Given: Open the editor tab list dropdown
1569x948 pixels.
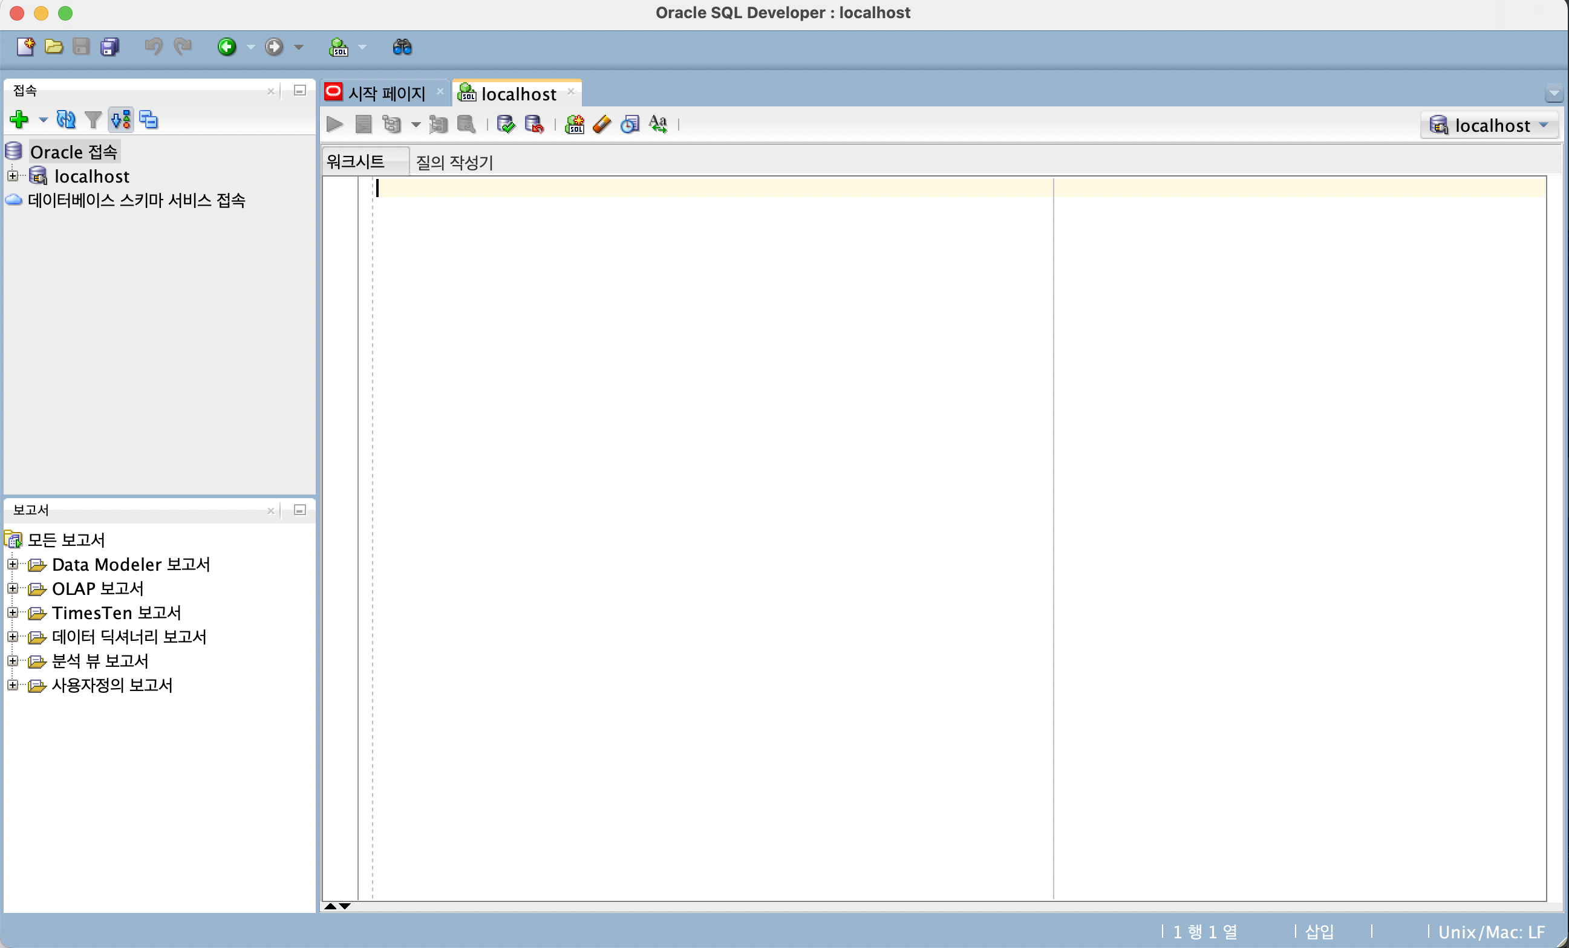Looking at the screenshot, I should pos(1554,94).
